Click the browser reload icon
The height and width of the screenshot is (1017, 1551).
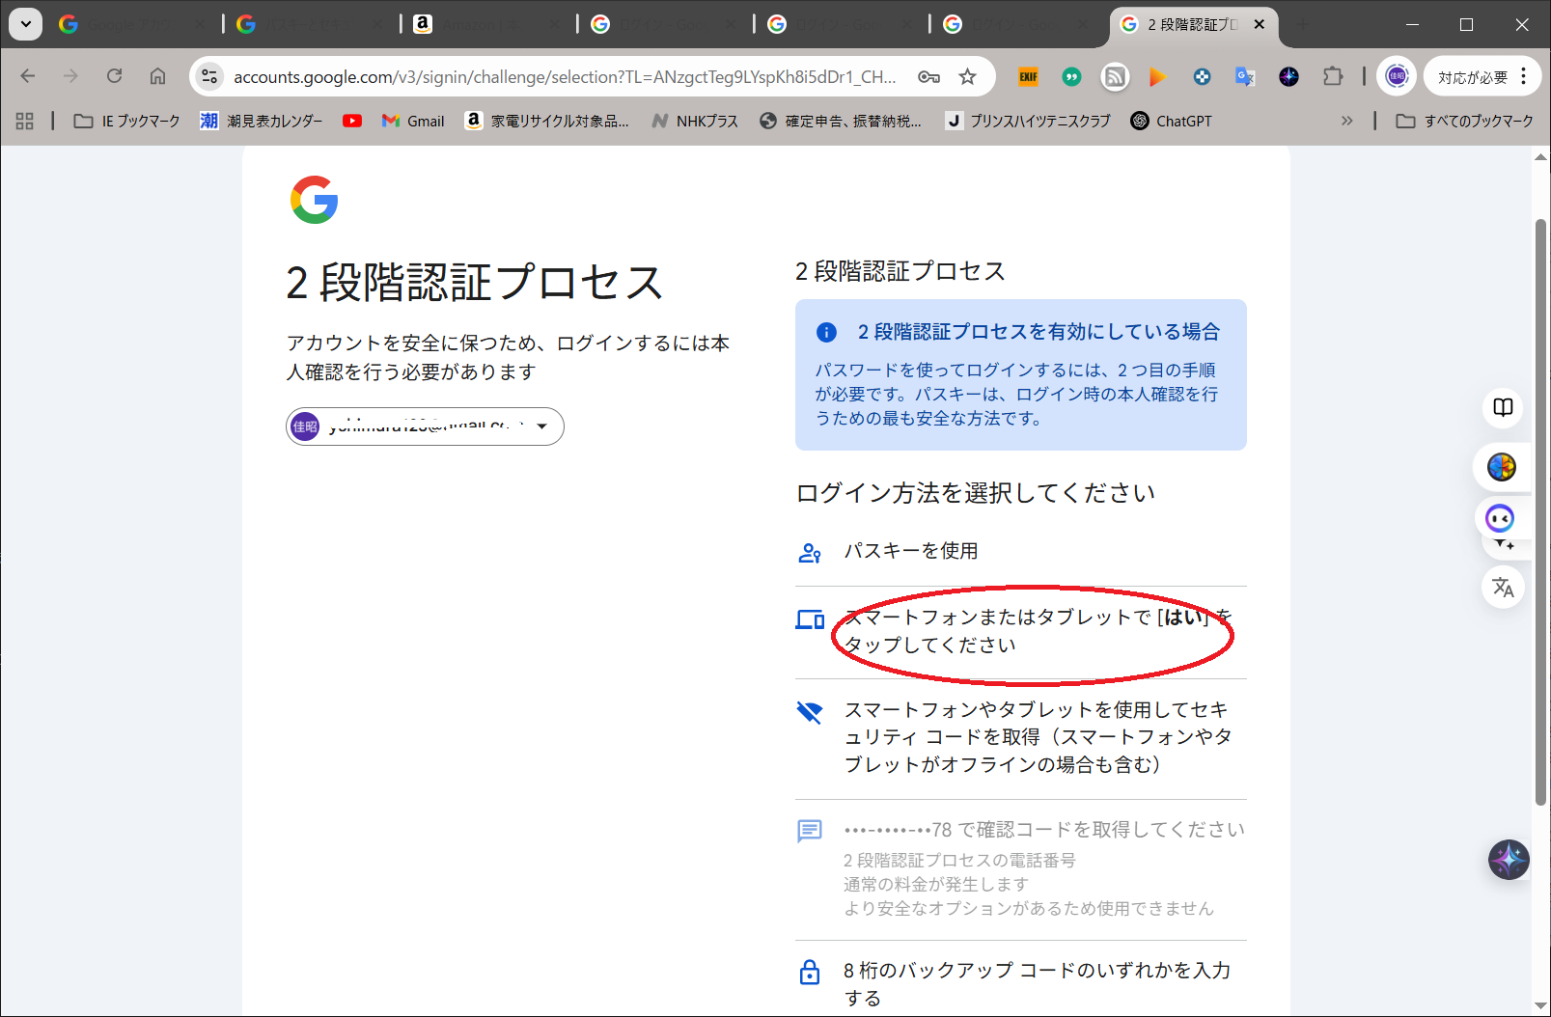[114, 76]
